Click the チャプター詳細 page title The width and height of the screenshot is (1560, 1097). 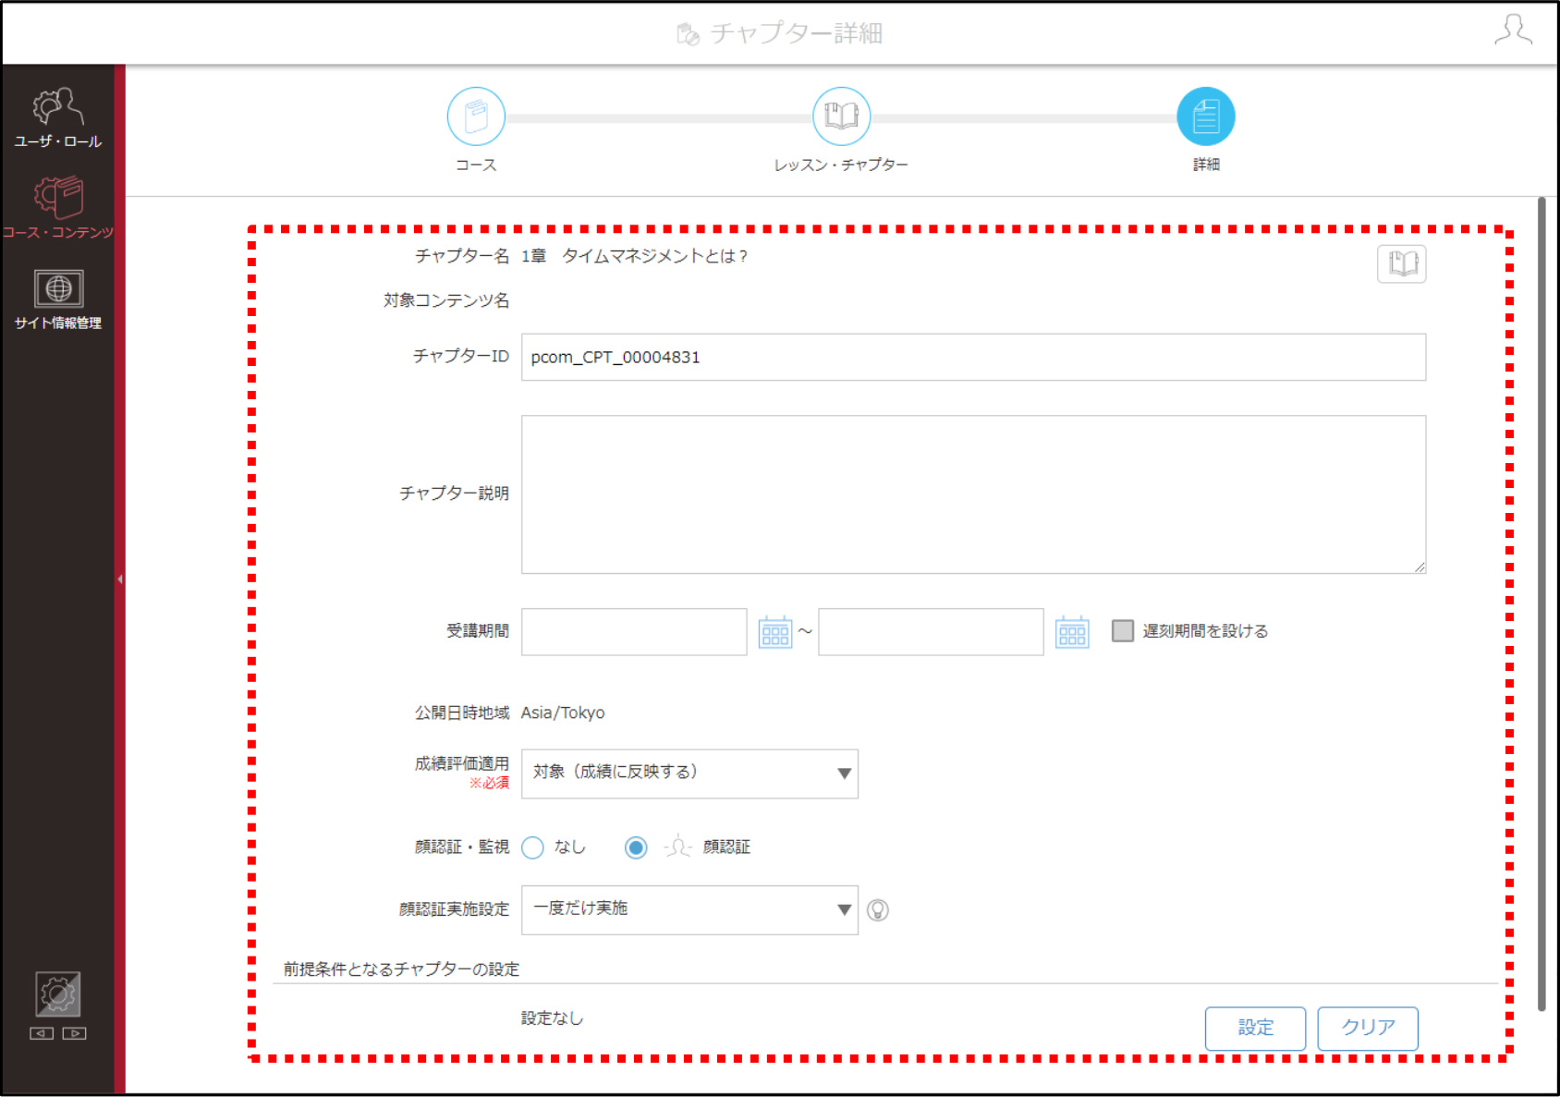pyautogui.click(x=796, y=33)
